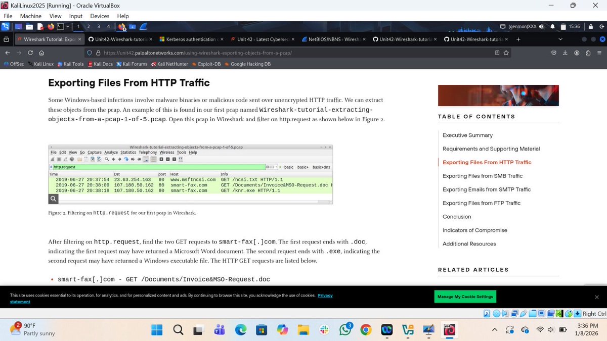Open the Firefox extensions puzzle icon
Viewport: 607px width, 341px height.
point(588,53)
